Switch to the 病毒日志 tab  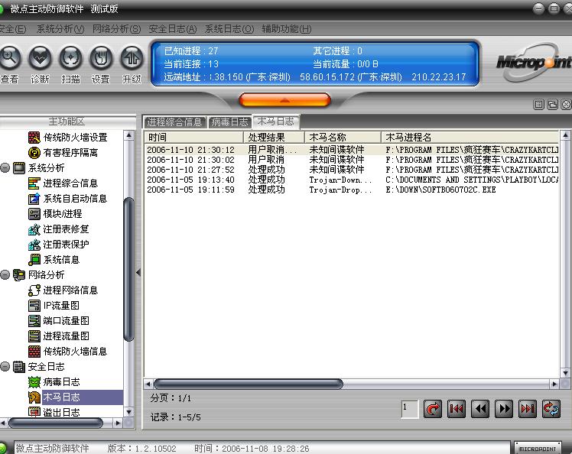tap(229, 122)
